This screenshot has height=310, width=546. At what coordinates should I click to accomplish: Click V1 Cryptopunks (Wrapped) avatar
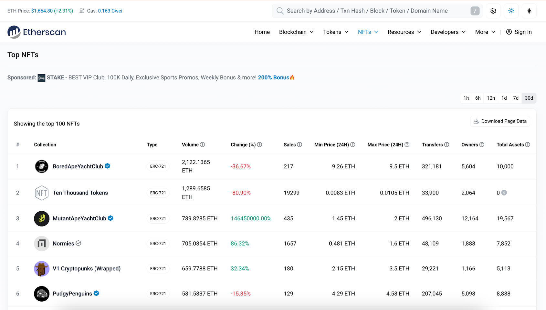click(42, 269)
